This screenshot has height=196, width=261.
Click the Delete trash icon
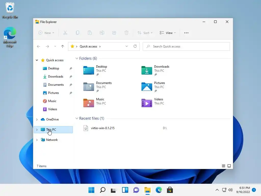(x=126, y=33)
